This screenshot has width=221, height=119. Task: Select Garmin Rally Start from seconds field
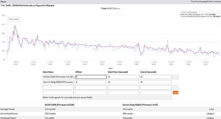coord(123,82)
